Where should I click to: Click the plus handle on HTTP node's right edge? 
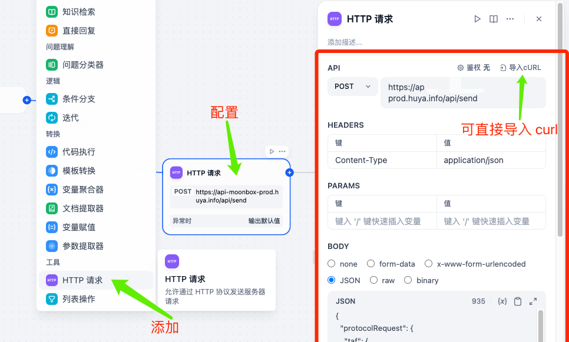point(289,172)
